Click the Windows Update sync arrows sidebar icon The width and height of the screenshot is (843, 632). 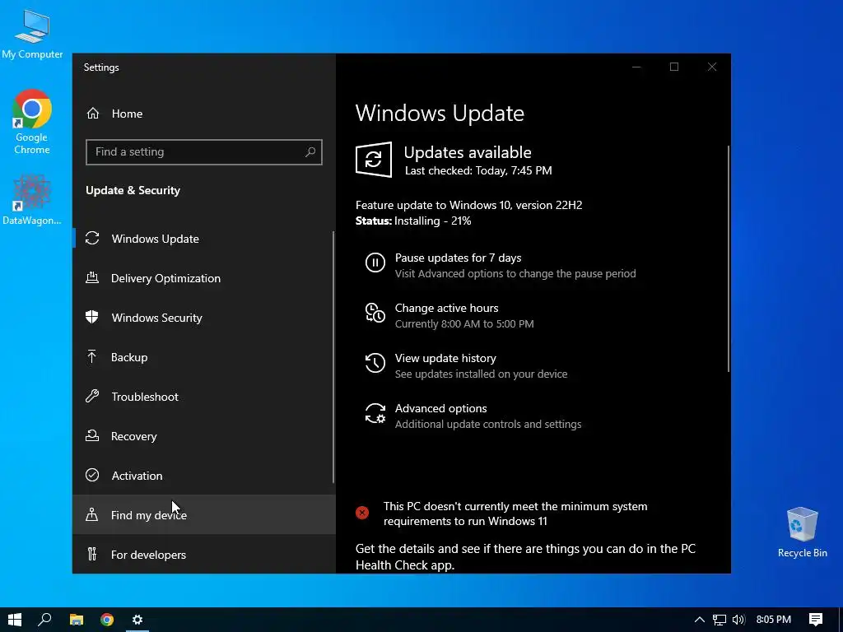click(x=92, y=238)
